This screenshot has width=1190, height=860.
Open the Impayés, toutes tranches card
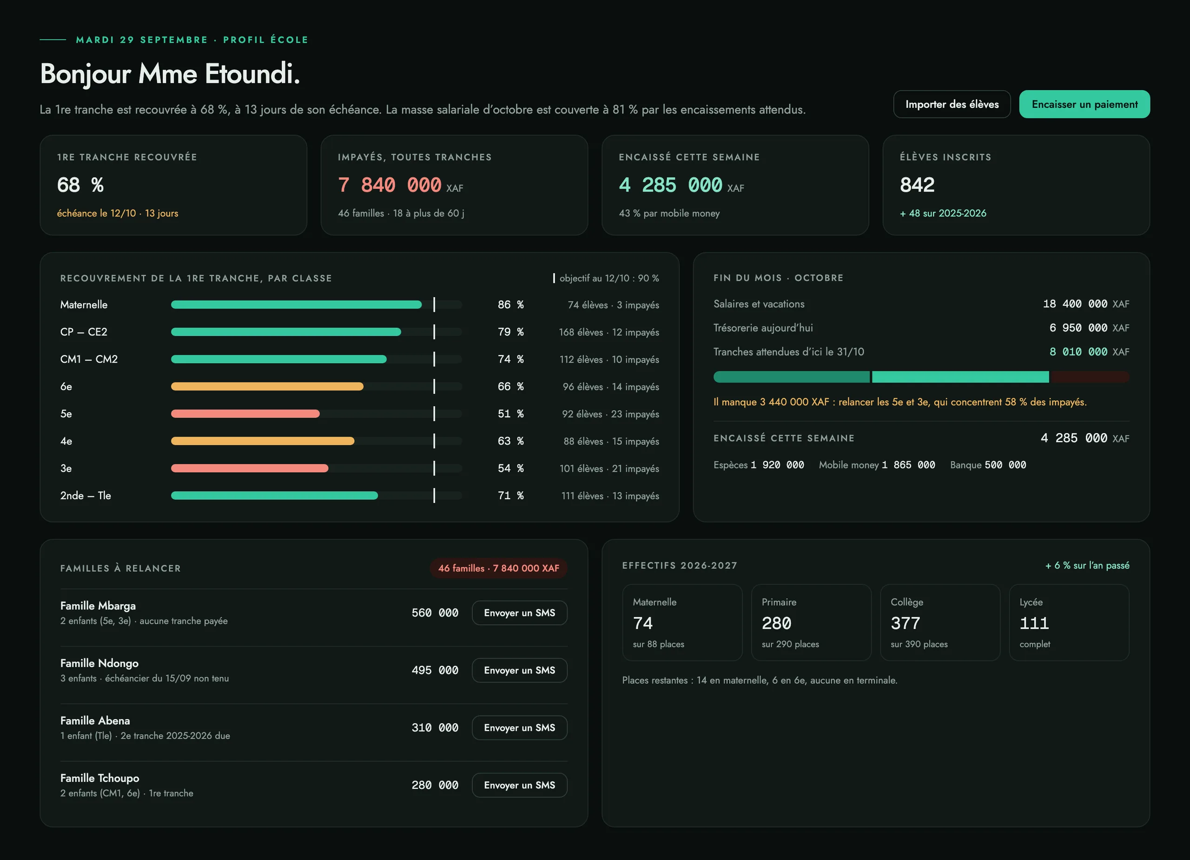[454, 185]
